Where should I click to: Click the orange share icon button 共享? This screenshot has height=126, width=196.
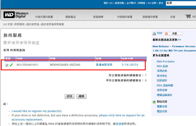[173, 34]
